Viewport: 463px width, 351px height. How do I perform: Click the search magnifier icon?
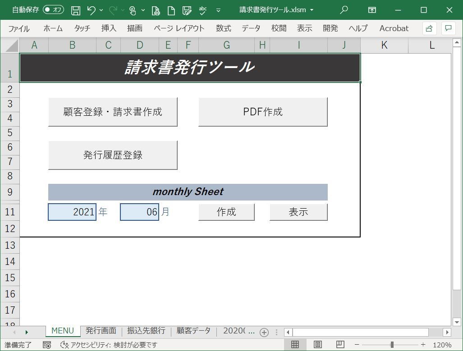pos(344,10)
